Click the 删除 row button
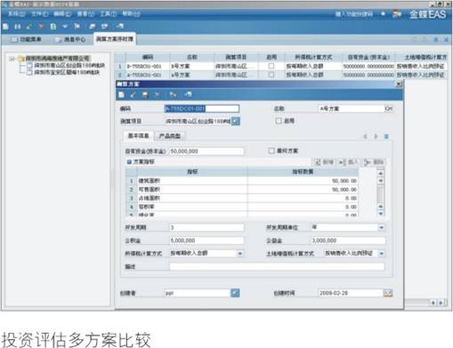The width and height of the screenshot is (453, 348). pos(374,162)
